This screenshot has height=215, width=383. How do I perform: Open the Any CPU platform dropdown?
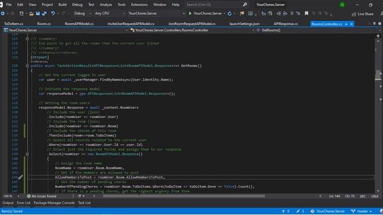point(110,13)
